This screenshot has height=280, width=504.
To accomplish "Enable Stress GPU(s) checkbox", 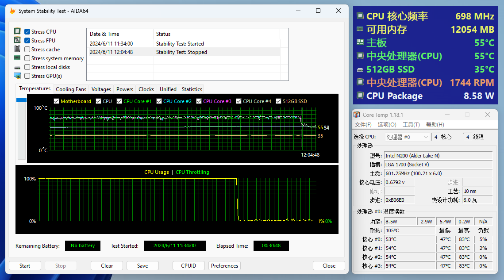I will [x=27, y=76].
